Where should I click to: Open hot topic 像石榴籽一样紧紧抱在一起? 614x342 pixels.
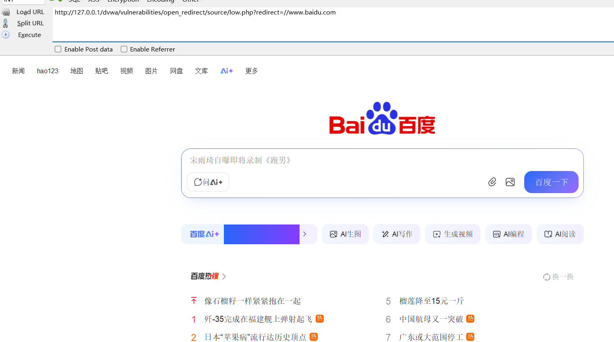(x=252, y=301)
